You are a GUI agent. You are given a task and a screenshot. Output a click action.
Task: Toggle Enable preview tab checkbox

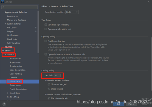tap(46, 41)
